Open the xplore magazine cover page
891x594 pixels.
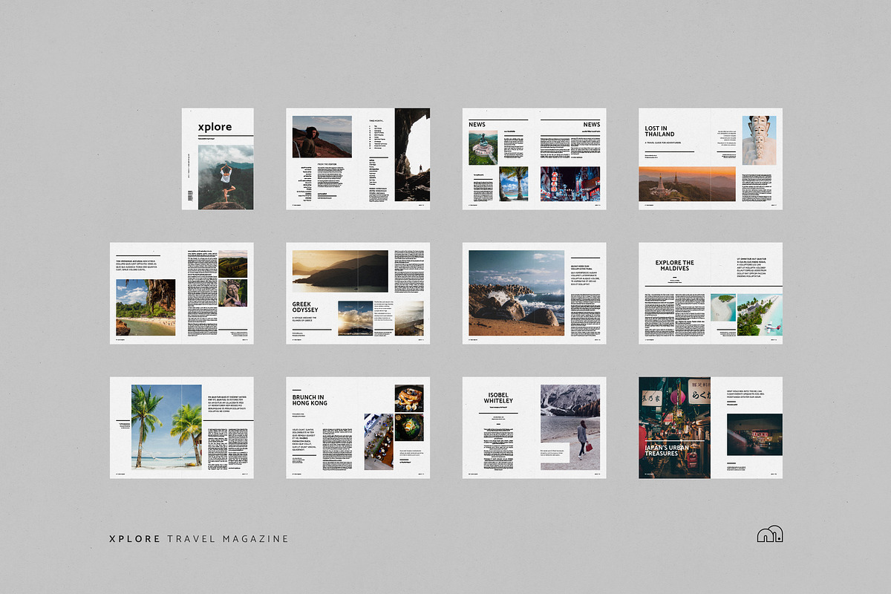click(218, 158)
